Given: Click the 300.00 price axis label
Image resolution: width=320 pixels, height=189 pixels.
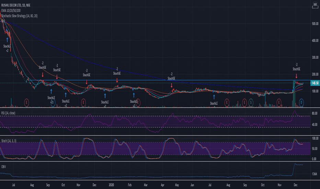Looking at the screenshot, I should tap(315, 57).
